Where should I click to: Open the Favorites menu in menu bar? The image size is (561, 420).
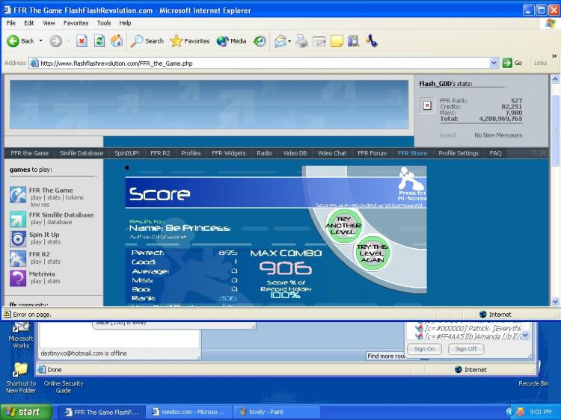click(76, 23)
